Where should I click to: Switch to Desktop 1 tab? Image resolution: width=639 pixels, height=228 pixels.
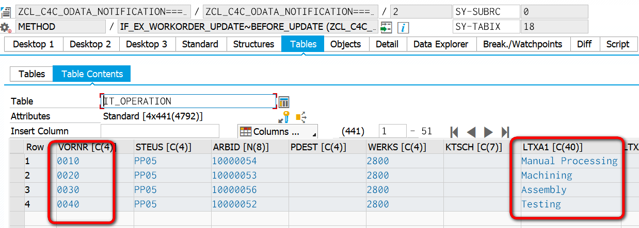(34, 44)
